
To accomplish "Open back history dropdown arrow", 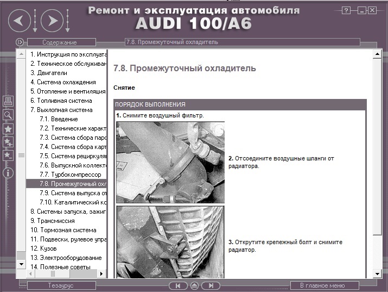I will click(35, 21).
